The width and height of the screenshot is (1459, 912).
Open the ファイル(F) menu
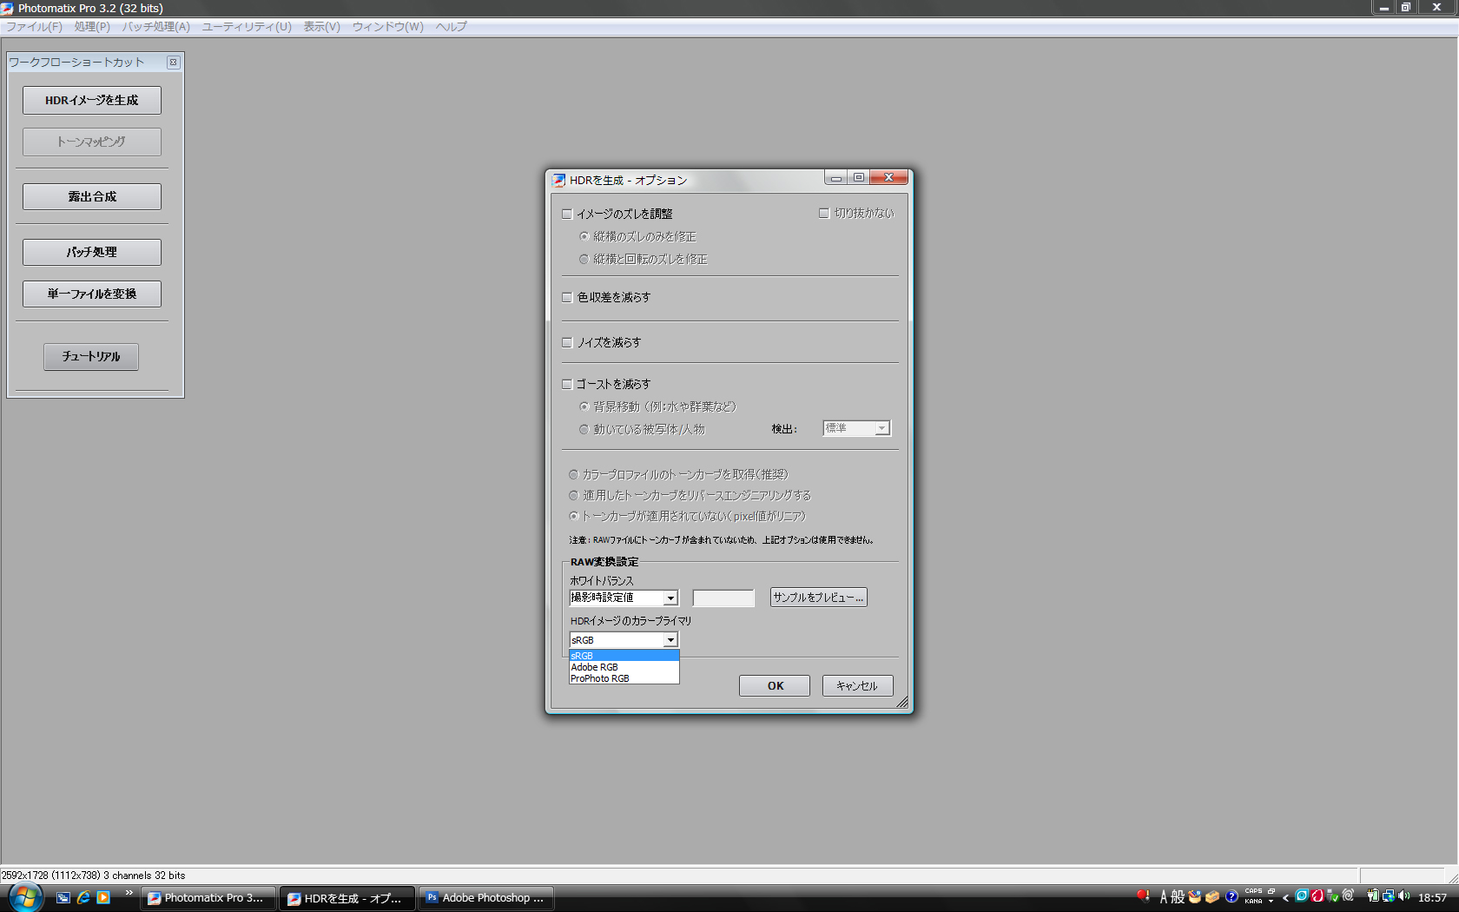[34, 27]
